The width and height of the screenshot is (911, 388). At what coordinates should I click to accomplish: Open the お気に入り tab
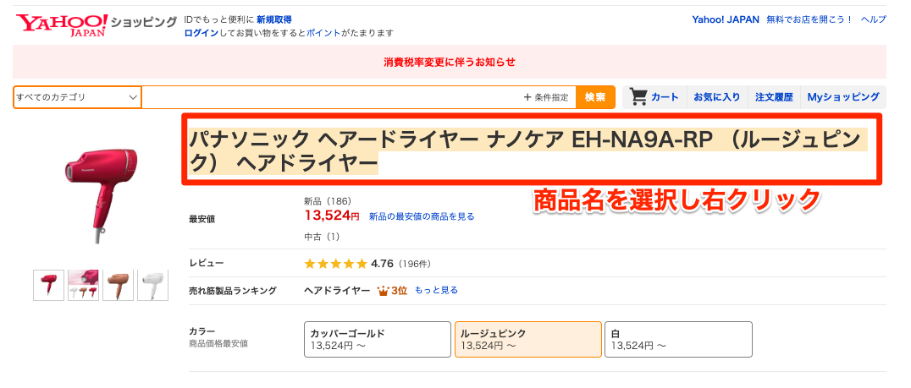click(x=717, y=97)
